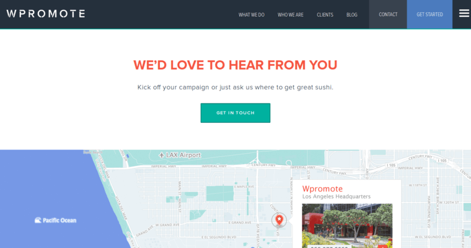Viewport: 471px width, 248px height.
Task: Click the red button on headquarters photo
Action: click(382, 247)
